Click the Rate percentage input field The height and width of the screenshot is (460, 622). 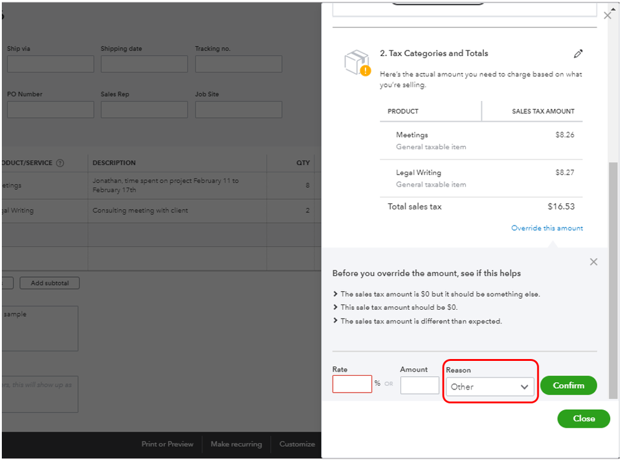[x=352, y=385]
